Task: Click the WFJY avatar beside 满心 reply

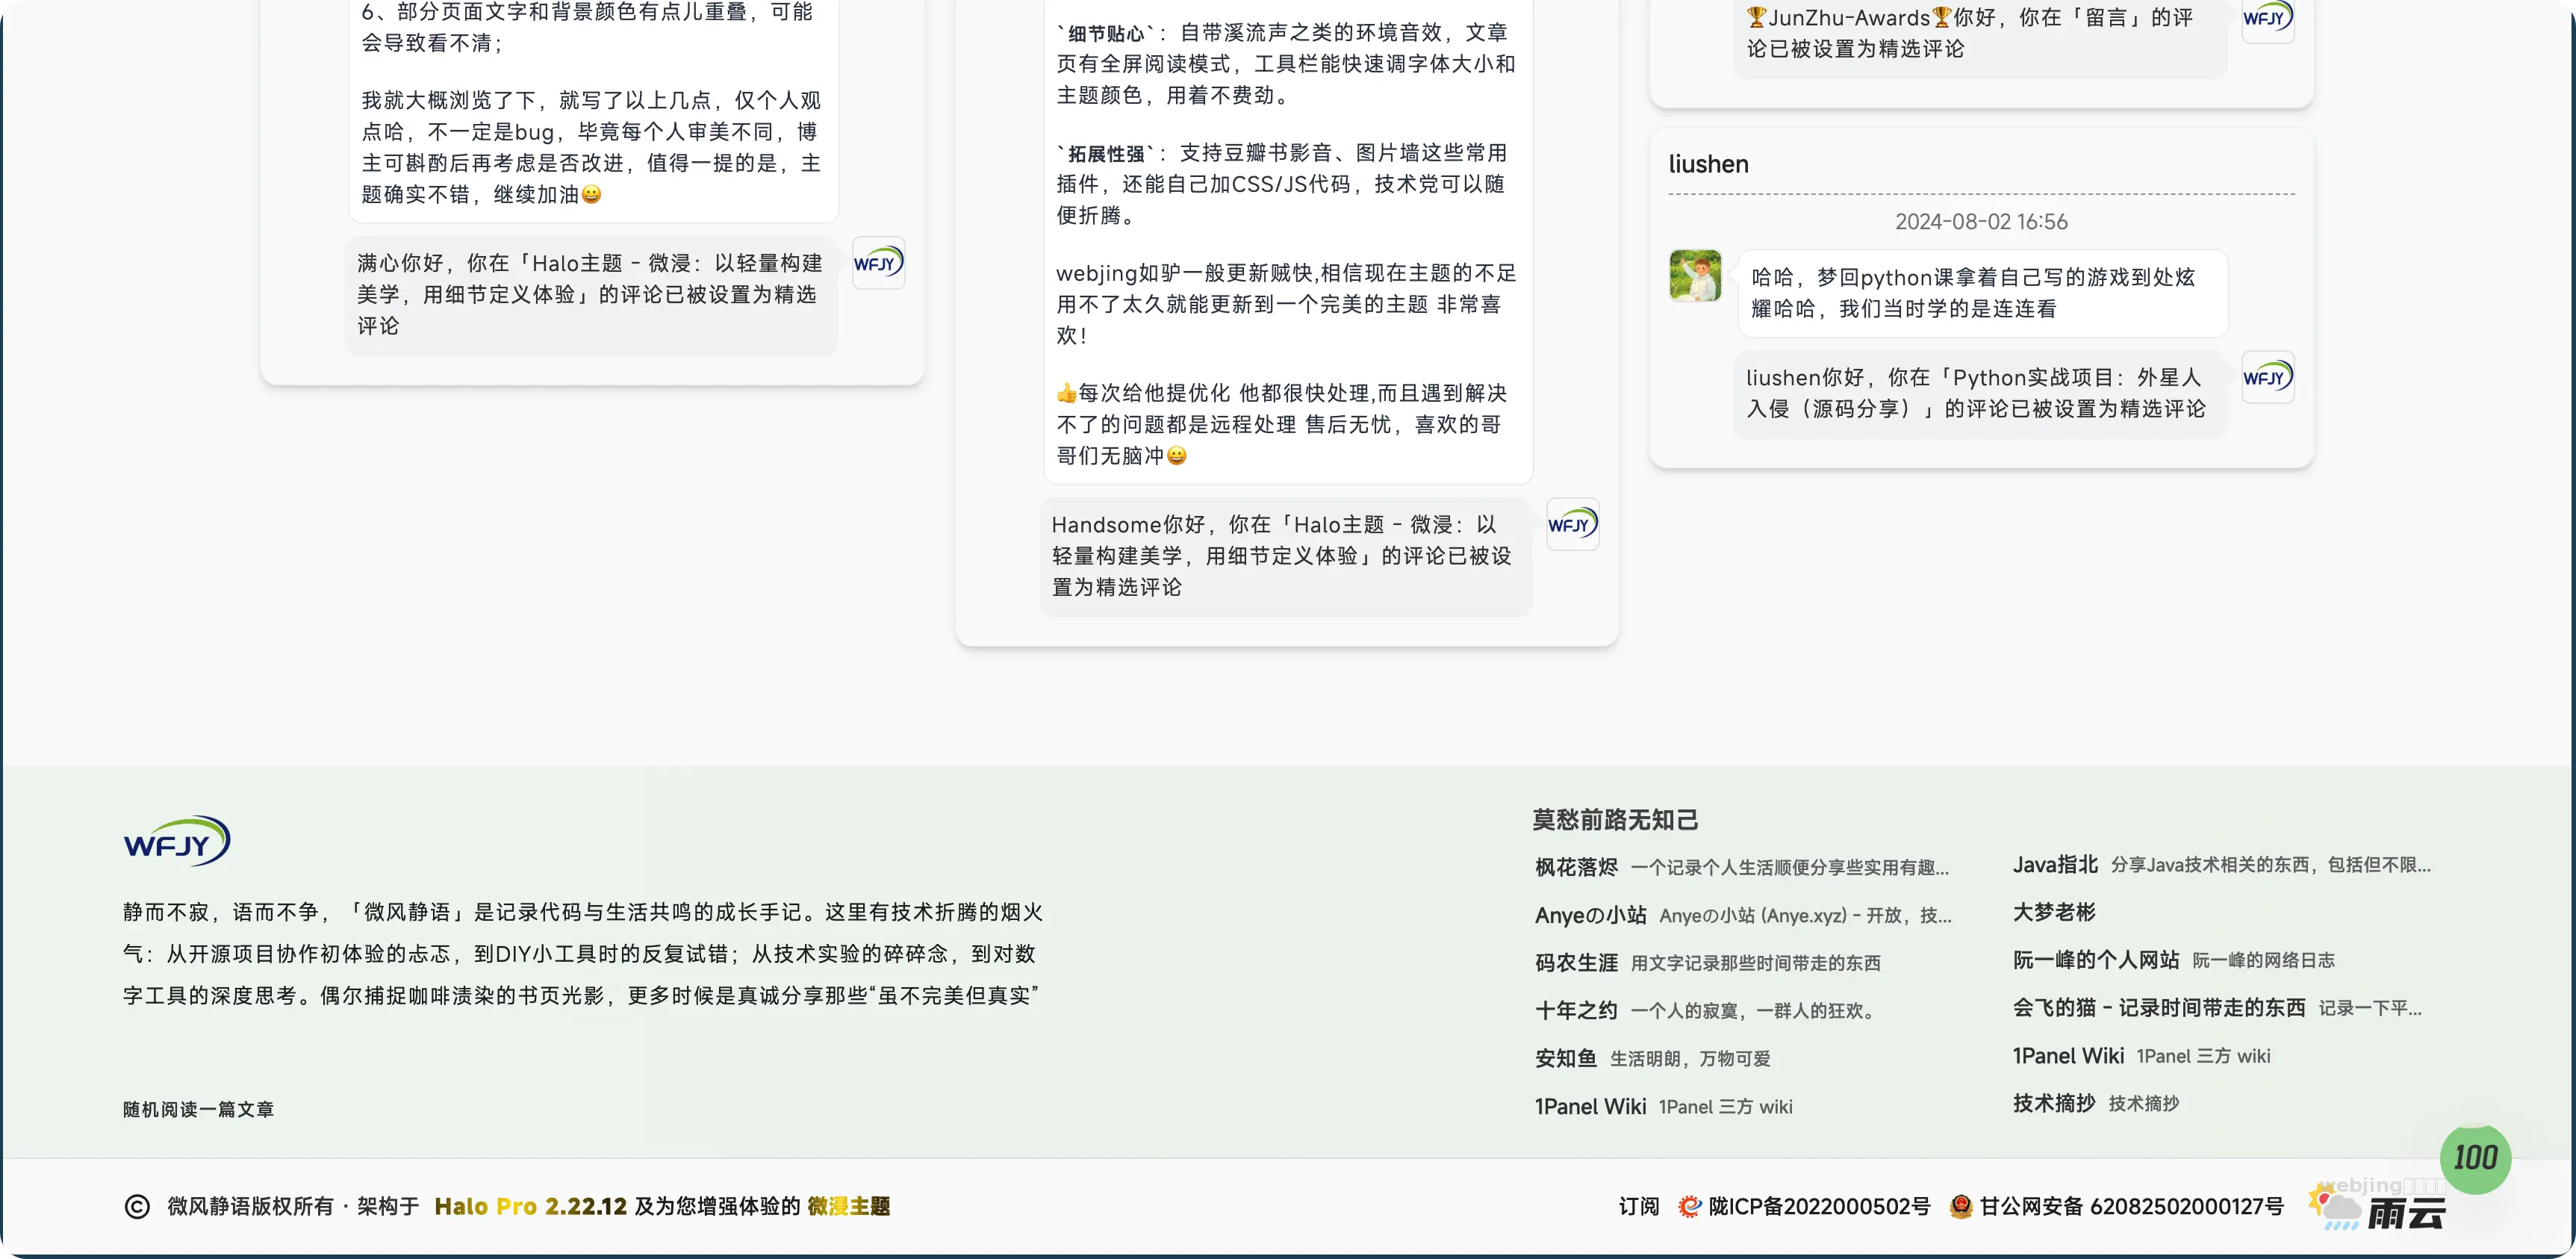Action: click(x=878, y=263)
